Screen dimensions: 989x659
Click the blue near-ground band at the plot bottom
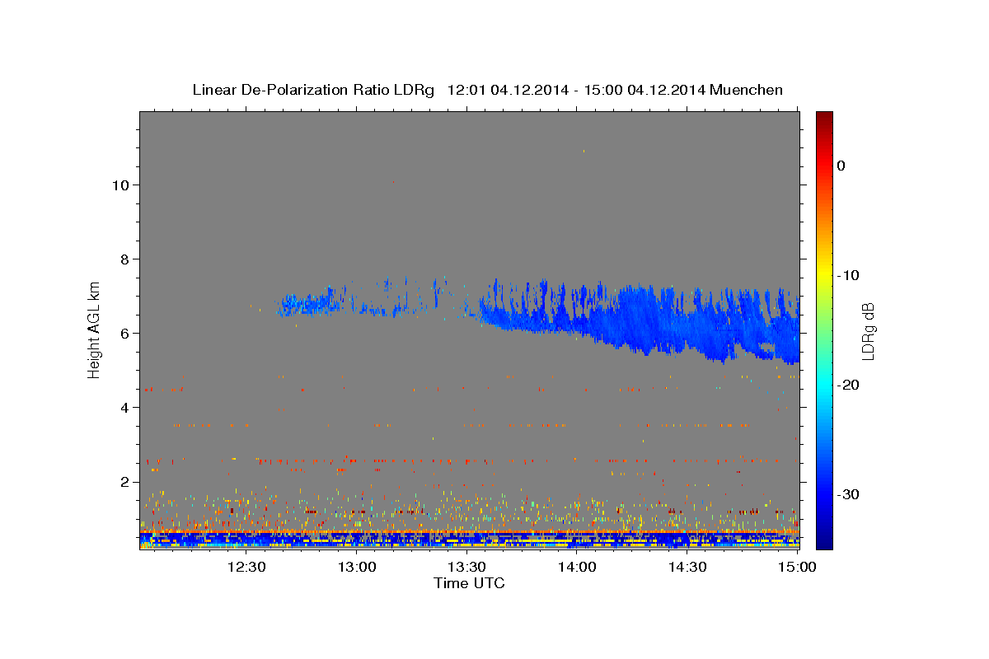point(469,539)
